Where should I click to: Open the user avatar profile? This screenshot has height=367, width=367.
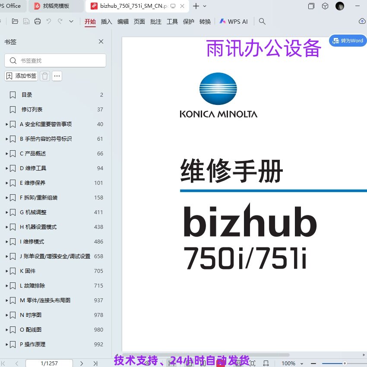340,6
